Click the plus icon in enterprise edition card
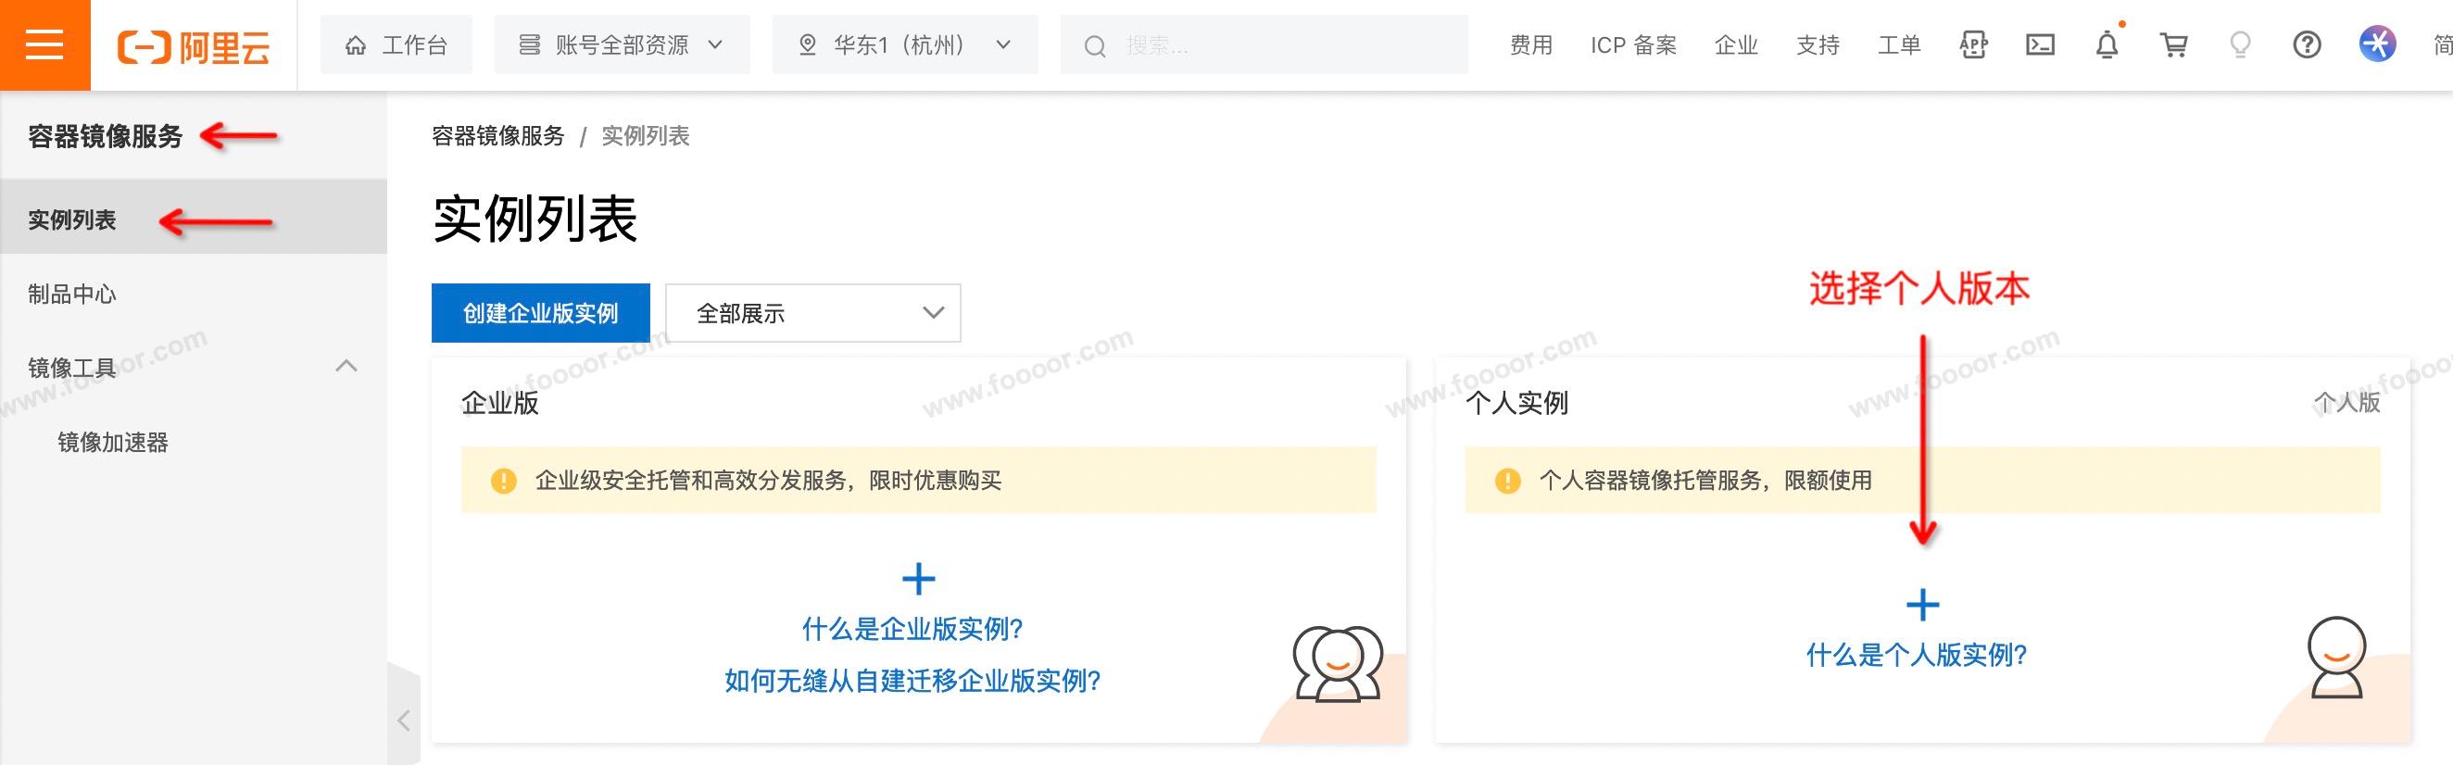This screenshot has width=2453, height=765. click(x=918, y=579)
